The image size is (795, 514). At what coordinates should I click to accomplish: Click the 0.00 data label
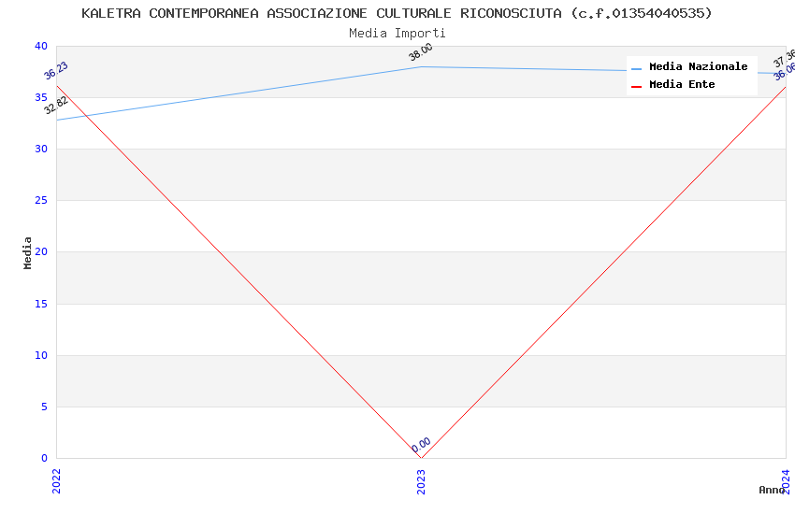click(x=421, y=445)
